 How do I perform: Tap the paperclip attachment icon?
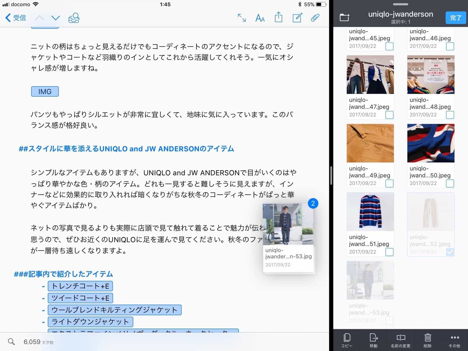tap(315, 18)
